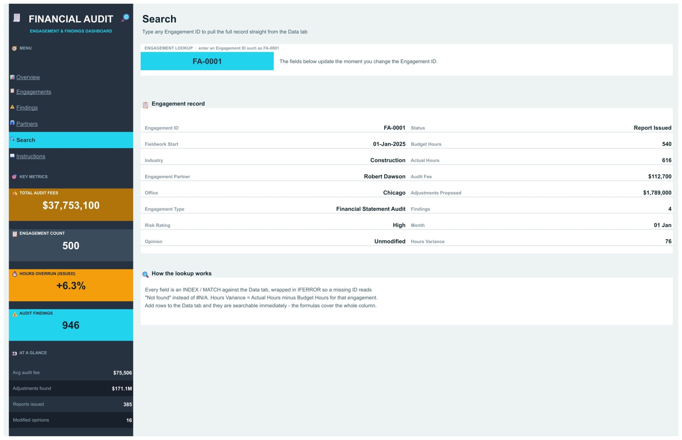The height and width of the screenshot is (440, 682).
Task: Click the magnifying glass icon in sidebar header
Action: point(125,18)
